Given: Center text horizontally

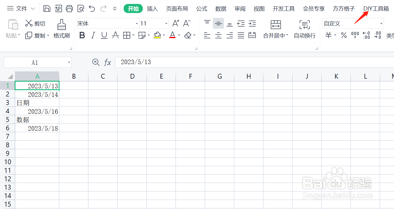Looking at the screenshot, I should click(218, 35).
